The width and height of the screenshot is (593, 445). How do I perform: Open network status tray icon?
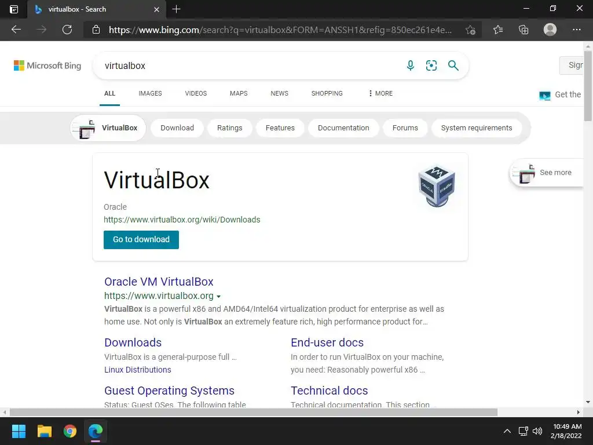click(524, 431)
